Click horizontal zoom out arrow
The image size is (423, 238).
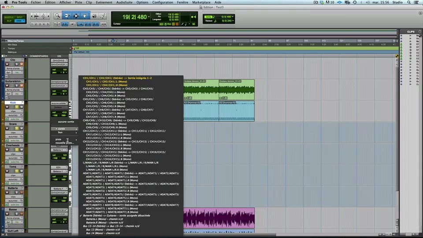click(32, 16)
